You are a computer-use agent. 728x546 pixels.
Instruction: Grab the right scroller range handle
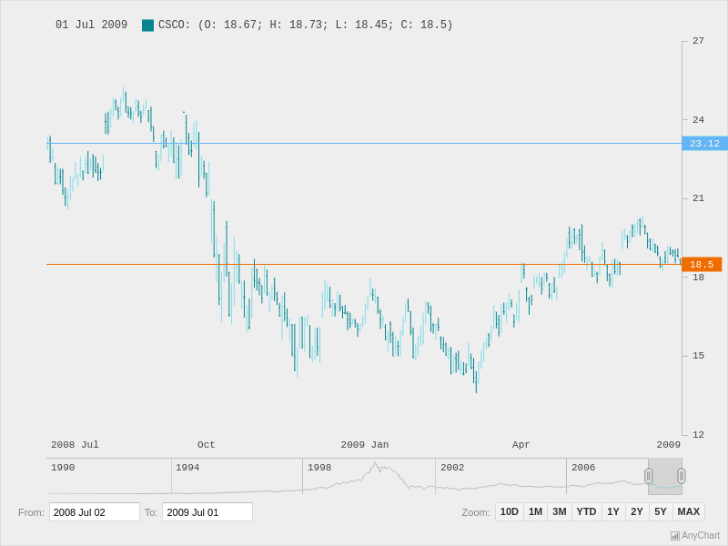coord(682,476)
